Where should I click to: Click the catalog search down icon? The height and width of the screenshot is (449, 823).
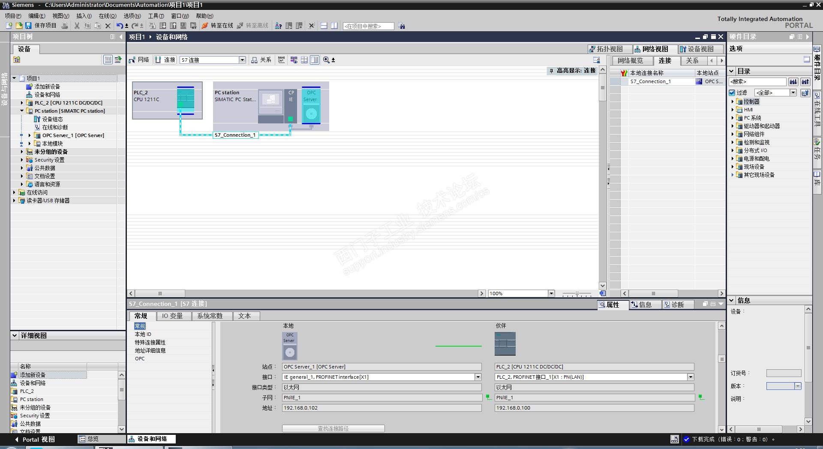[x=793, y=81]
